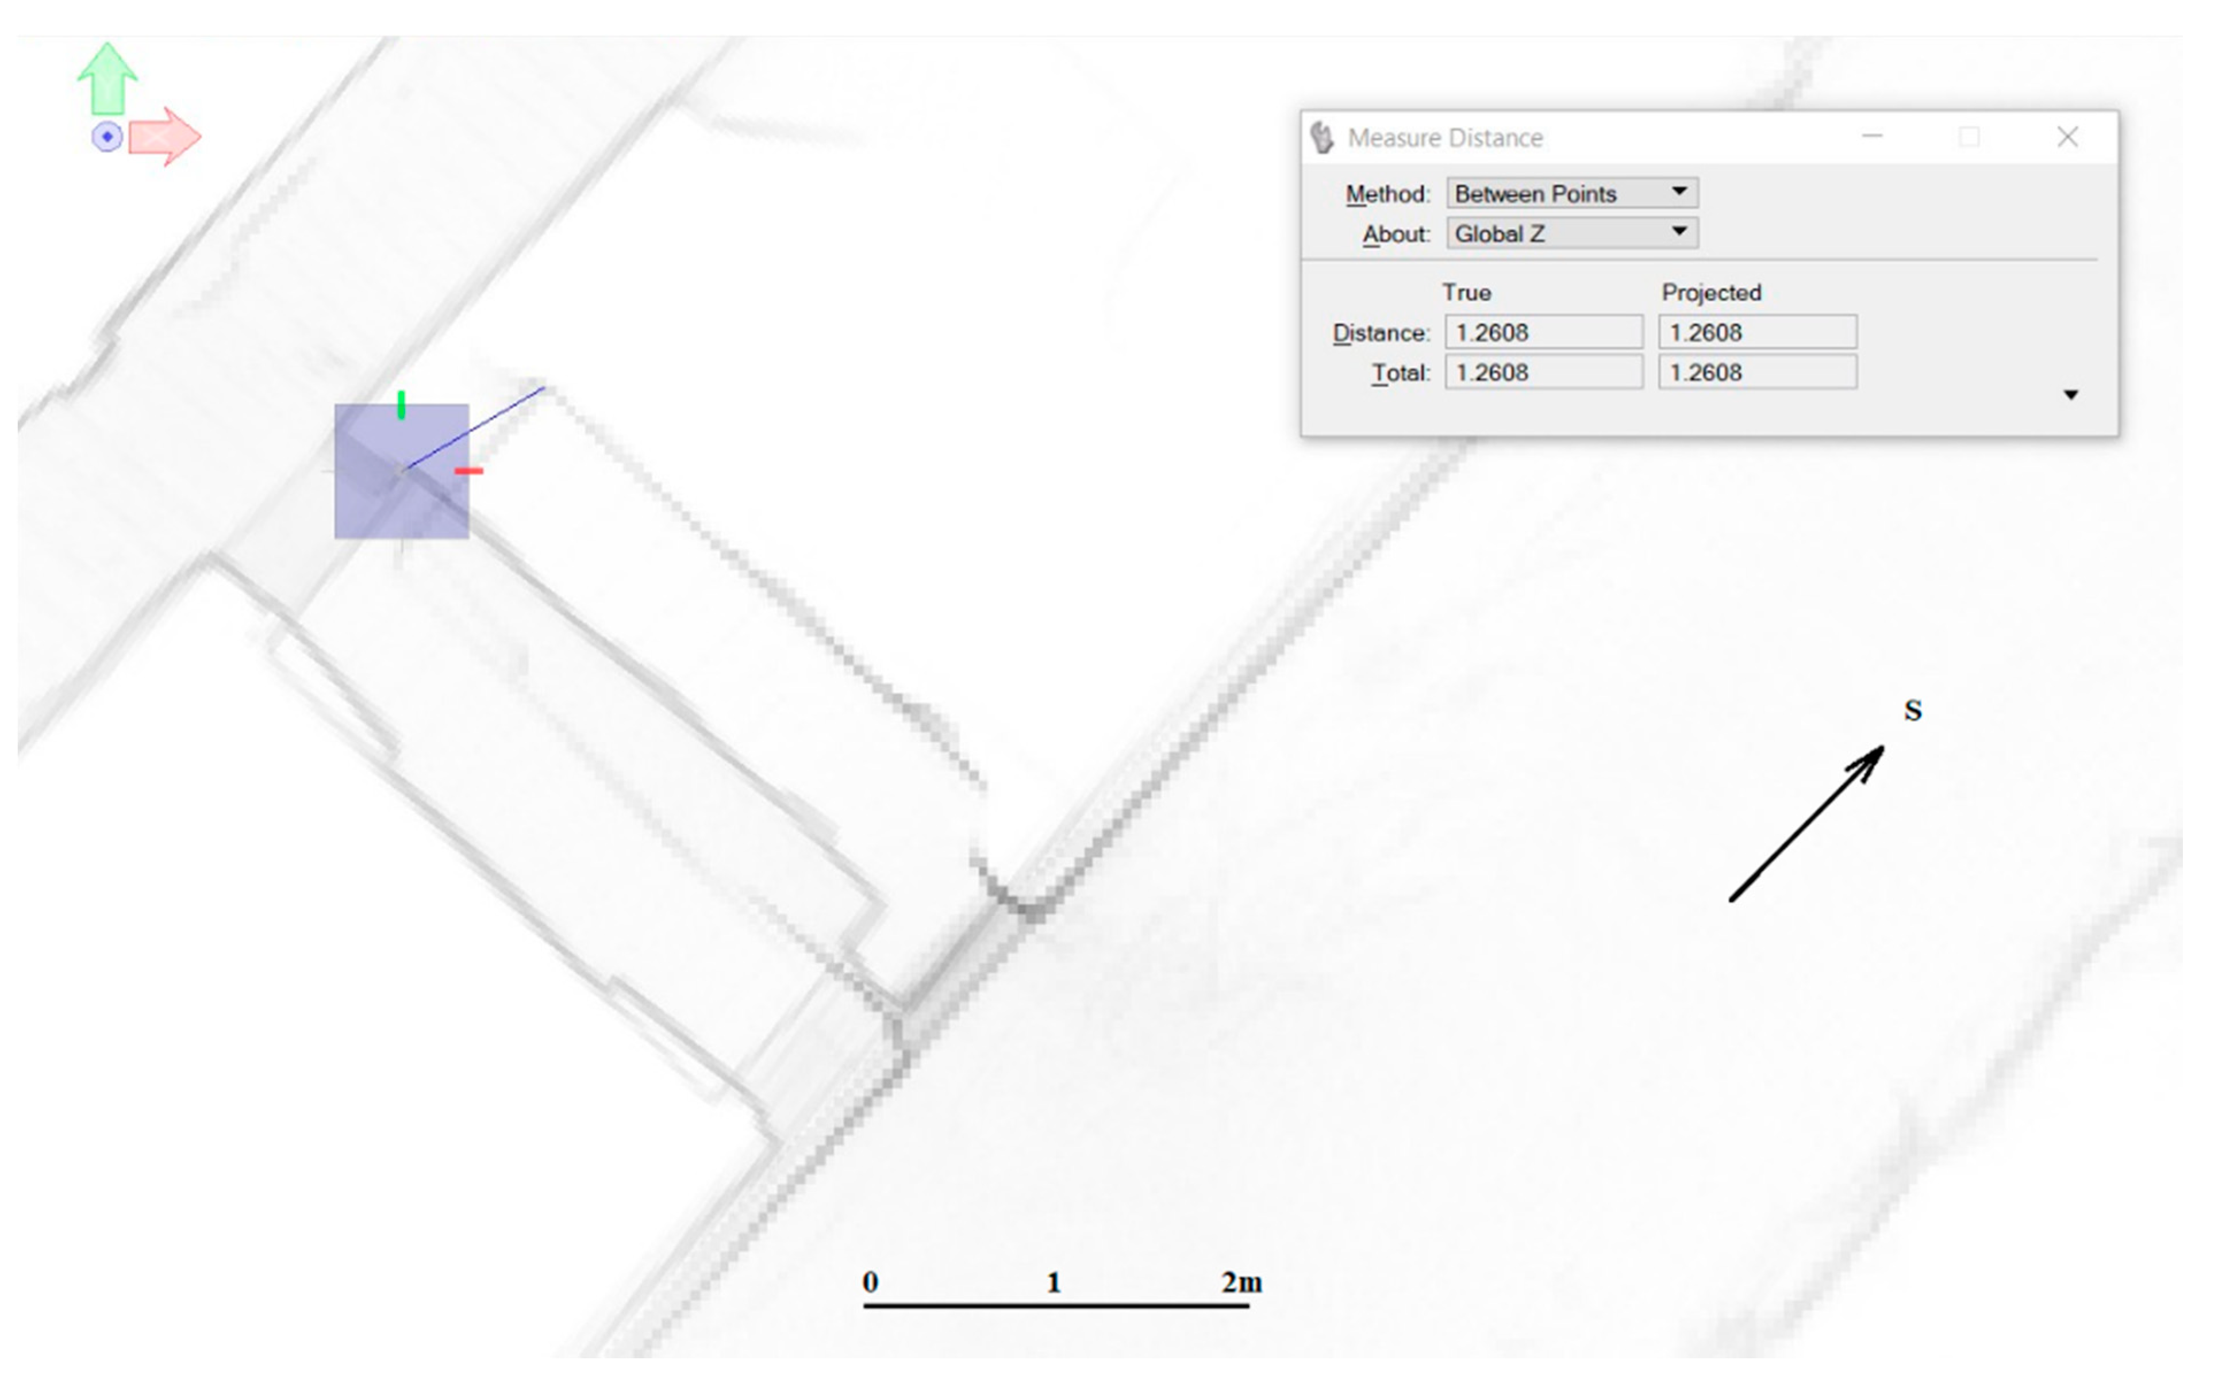Image resolution: width=2222 pixels, height=1387 pixels.
Task: Click the Measure Distance title bar text
Action: tap(1446, 137)
